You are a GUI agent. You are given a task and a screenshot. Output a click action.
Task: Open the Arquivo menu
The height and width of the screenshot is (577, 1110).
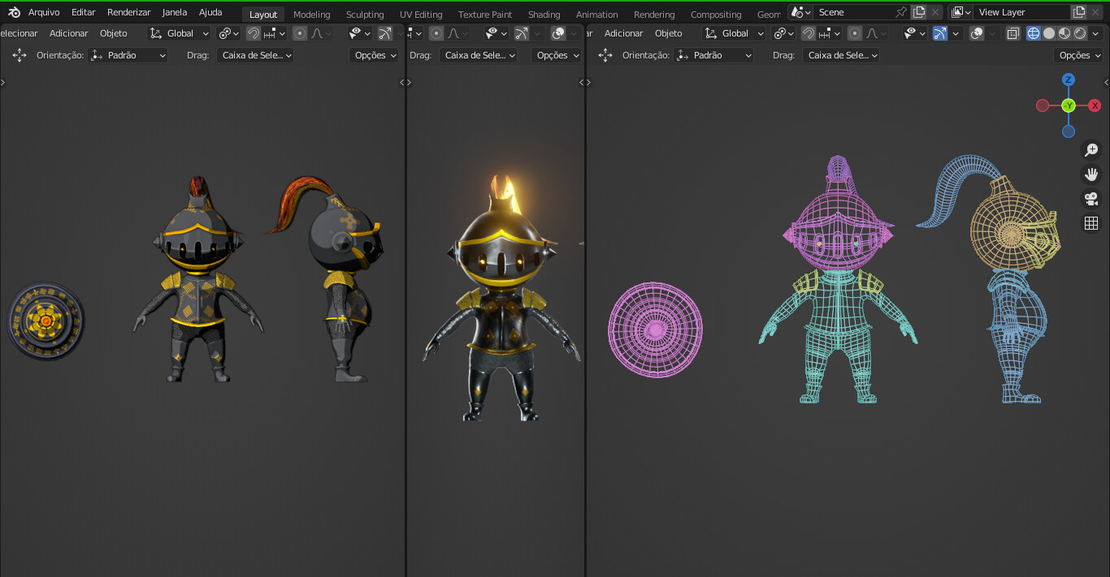43,12
